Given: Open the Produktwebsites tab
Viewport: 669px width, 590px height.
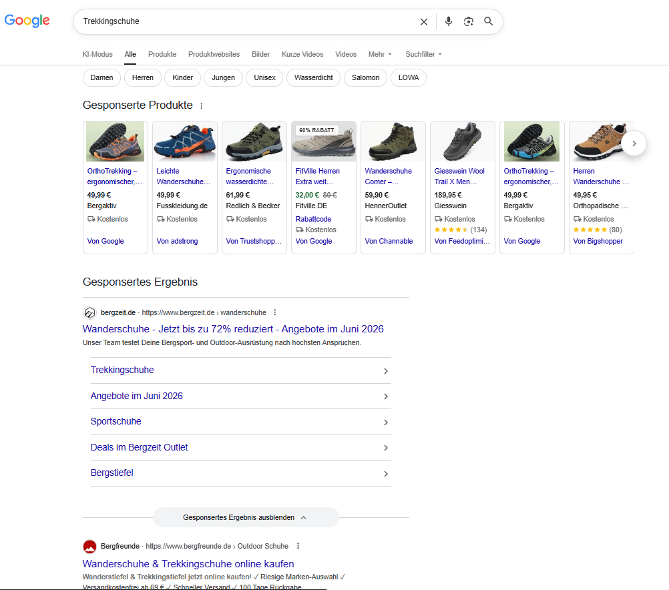Looking at the screenshot, I should point(214,54).
